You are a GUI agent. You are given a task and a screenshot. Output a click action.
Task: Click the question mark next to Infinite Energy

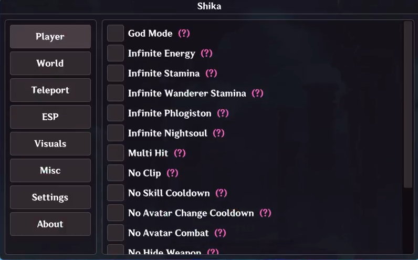206,53
